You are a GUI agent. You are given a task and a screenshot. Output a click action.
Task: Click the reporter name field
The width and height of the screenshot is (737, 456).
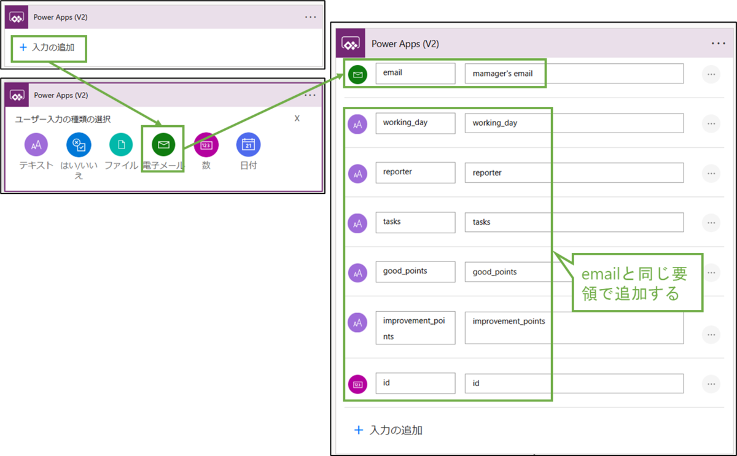click(x=416, y=172)
